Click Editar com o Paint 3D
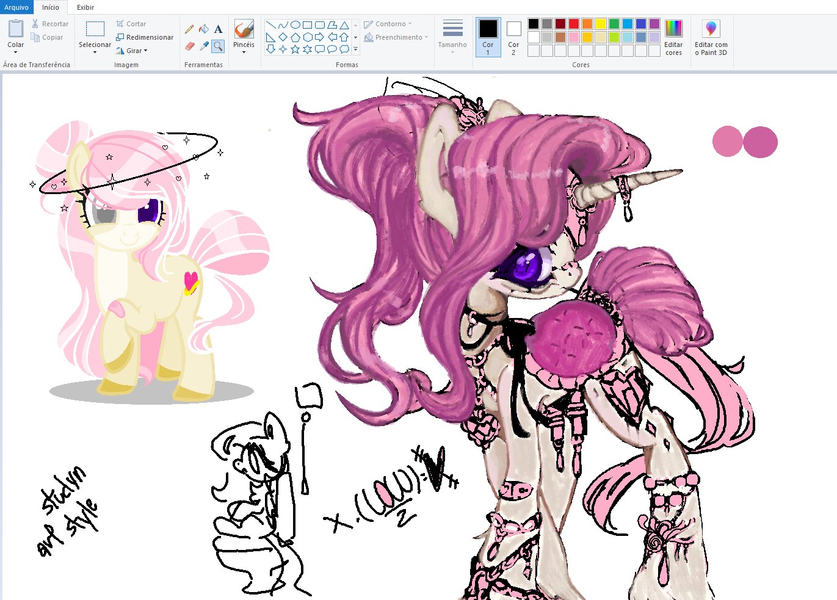This screenshot has width=837, height=600. 711,37
